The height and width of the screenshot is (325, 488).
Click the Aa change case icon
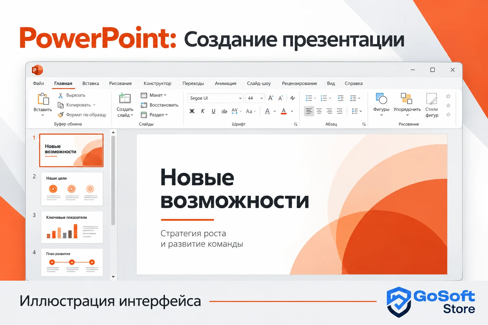(249, 111)
